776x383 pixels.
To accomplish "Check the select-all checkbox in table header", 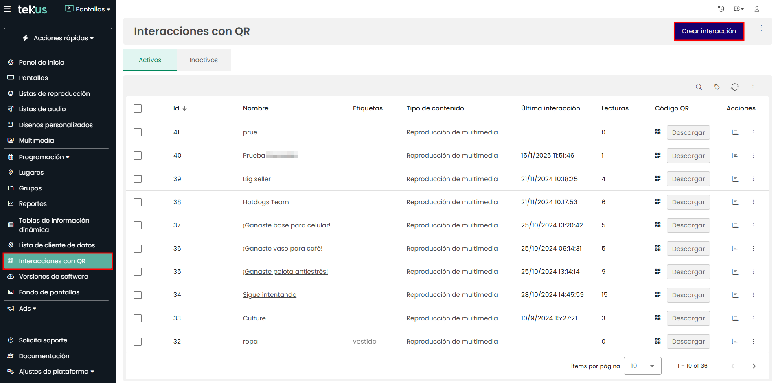I will [138, 108].
